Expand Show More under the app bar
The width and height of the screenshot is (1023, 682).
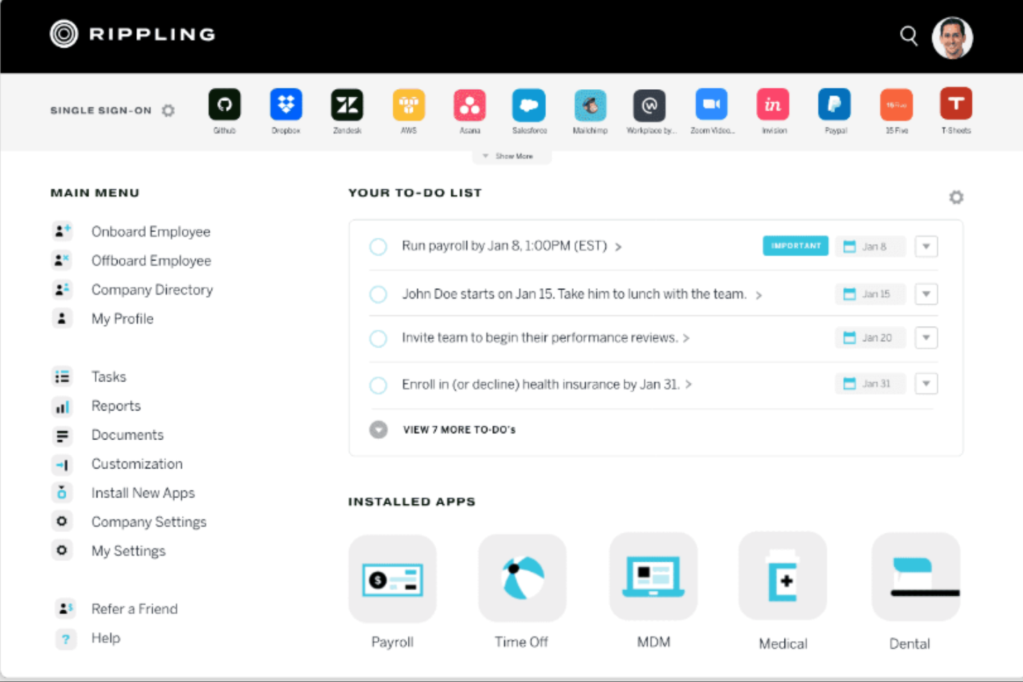coord(512,157)
